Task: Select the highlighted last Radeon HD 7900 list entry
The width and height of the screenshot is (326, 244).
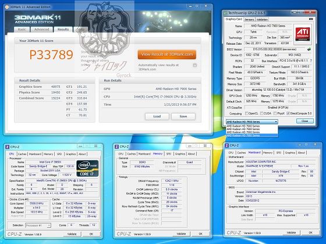Action: 251,135
